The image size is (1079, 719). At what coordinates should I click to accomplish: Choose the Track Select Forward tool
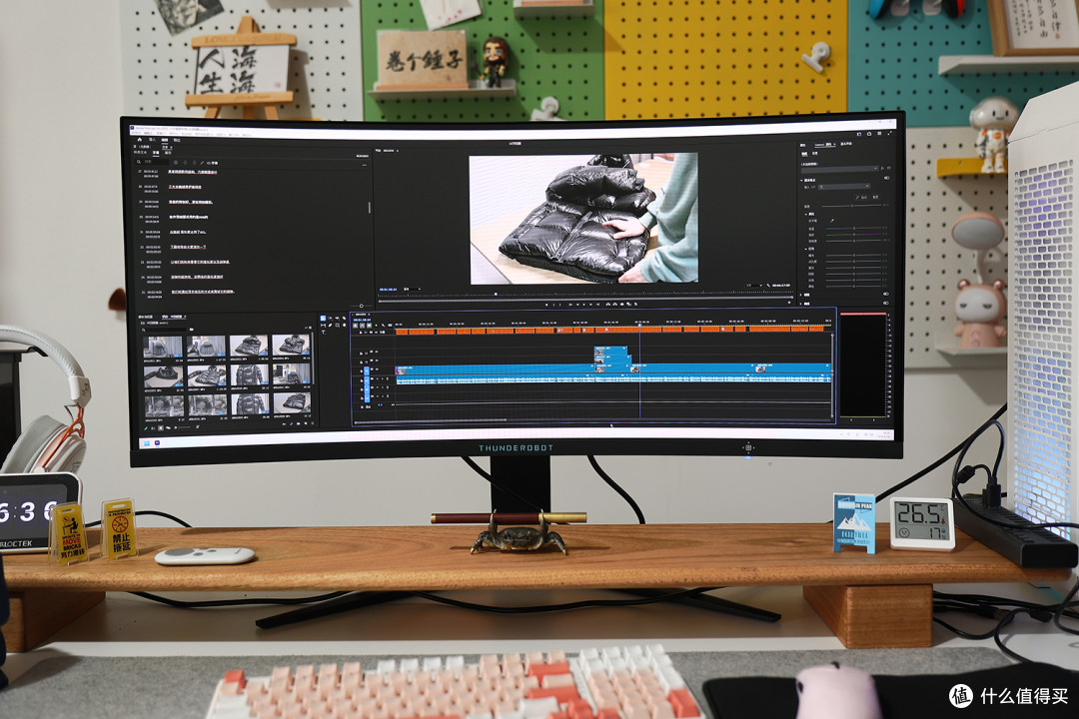click(330, 318)
